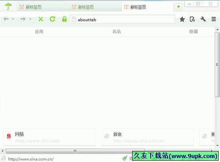Click the vertical scrollbar thumb

217,64
